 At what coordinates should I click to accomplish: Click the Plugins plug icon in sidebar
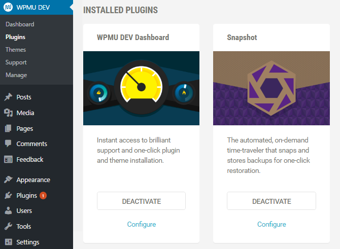click(x=8, y=195)
